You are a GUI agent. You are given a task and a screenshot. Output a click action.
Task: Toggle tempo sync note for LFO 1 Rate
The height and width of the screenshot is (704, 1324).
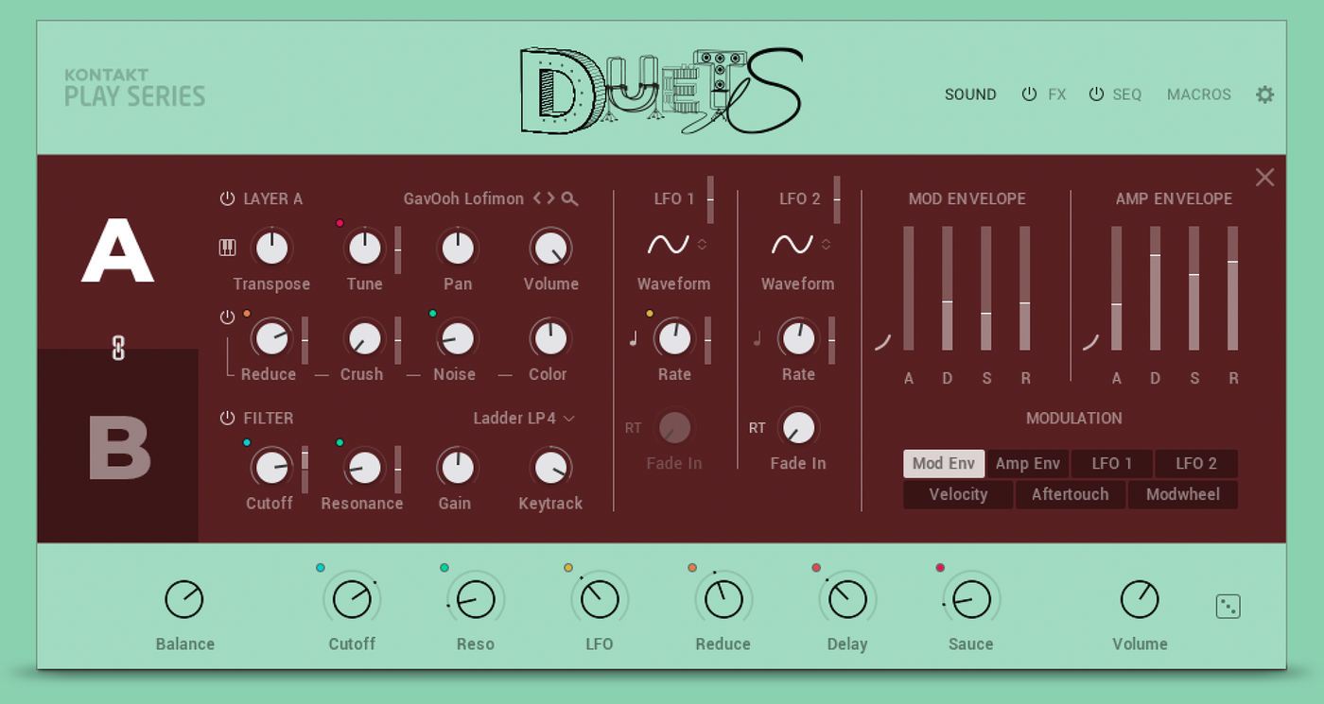tap(634, 338)
